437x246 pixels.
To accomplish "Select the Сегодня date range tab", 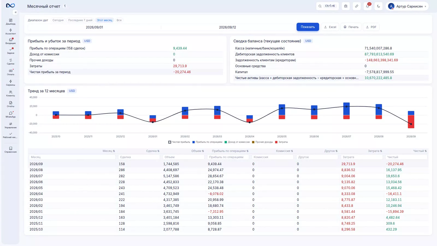I will click(x=58, y=20).
